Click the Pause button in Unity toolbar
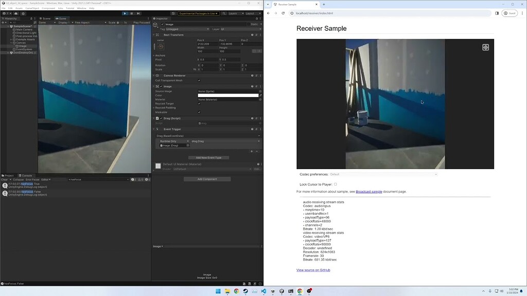527x296 pixels. point(132,13)
